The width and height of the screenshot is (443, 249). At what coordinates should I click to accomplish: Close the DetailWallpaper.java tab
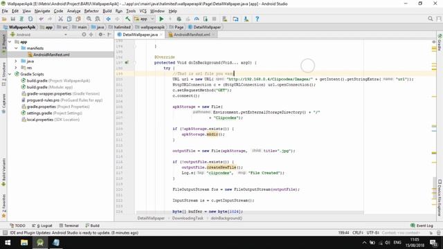[x=161, y=35]
